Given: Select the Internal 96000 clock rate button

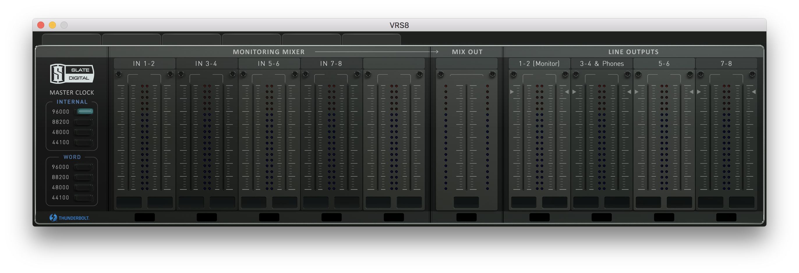Looking at the screenshot, I should coord(84,111).
